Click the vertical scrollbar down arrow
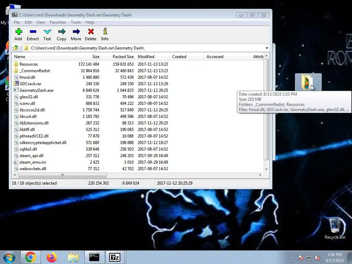The height and width of the screenshot is (264, 352). coord(266,169)
